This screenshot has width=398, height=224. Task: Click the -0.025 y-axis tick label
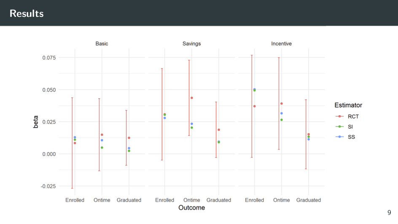(x=48, y=186)
